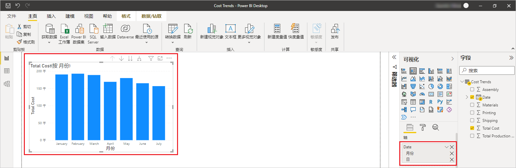Click expand all down one level icon

[x=139, y=58]
